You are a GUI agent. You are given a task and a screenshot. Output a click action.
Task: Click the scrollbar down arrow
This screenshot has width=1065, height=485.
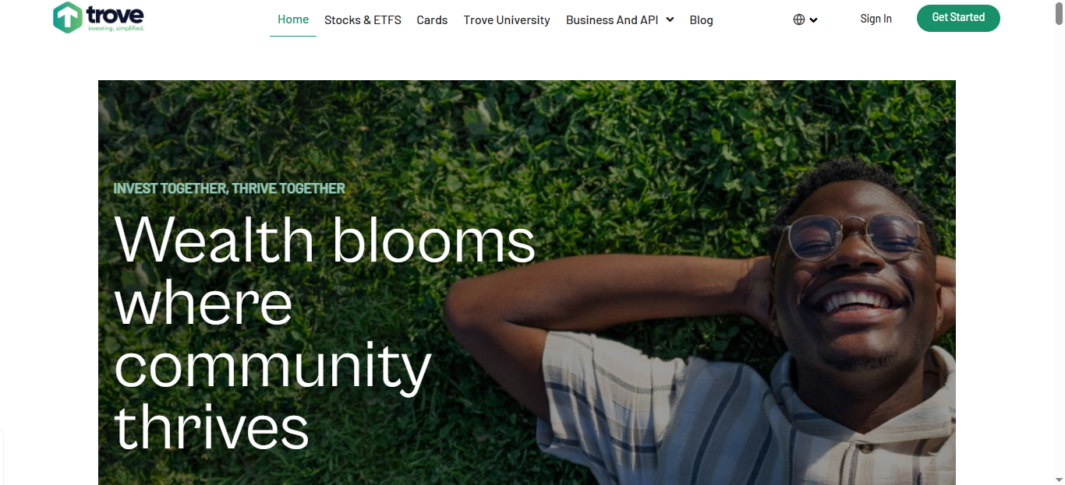click(1057, 480)
